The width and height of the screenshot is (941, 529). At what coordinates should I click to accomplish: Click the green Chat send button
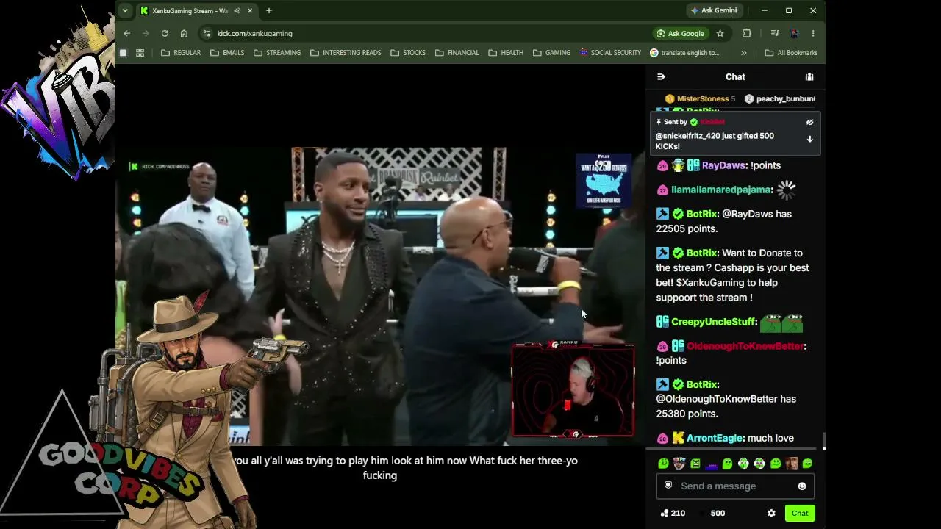point(800,513)
